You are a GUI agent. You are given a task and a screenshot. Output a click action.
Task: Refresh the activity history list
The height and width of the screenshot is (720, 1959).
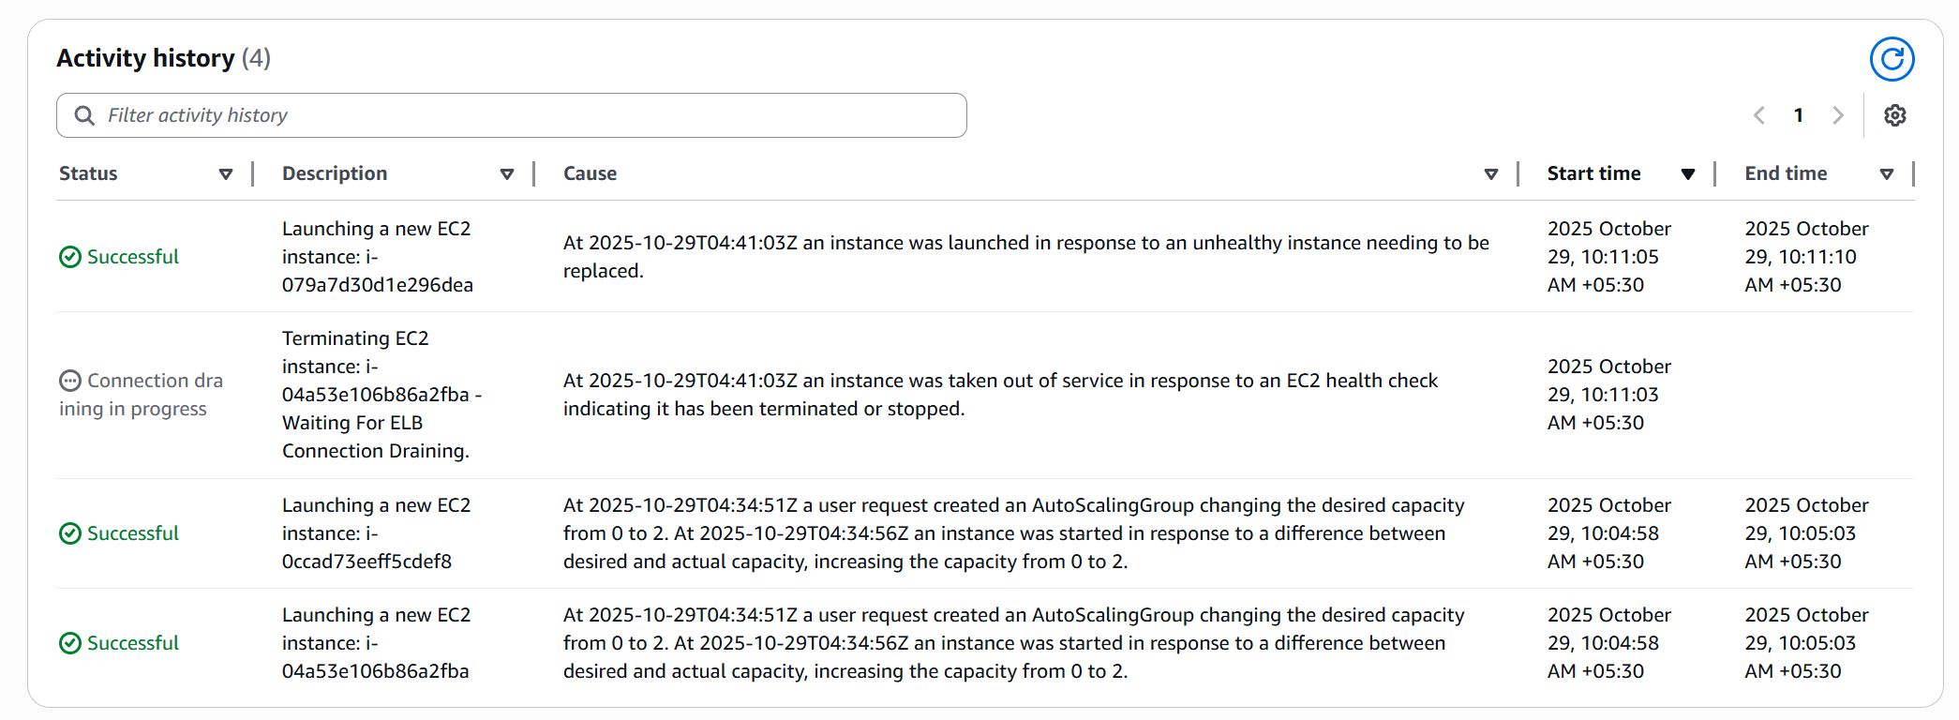[x=1892, y=60]
